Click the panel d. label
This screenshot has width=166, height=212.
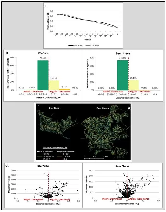[7, 165]
